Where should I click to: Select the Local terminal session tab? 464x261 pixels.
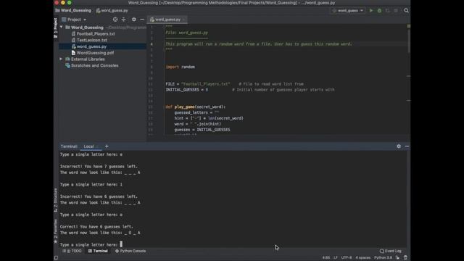click(x=88, y=146)
